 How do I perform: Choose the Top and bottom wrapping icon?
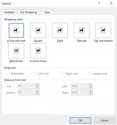(103, 30)
